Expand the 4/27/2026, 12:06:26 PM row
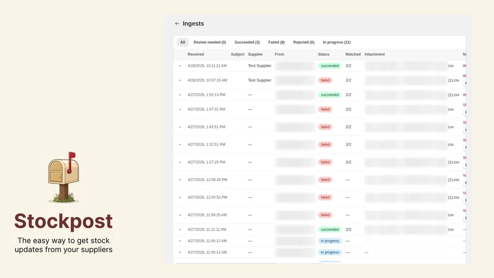The height and width of the screenshot is (278, 494). (x=180, y=180)
